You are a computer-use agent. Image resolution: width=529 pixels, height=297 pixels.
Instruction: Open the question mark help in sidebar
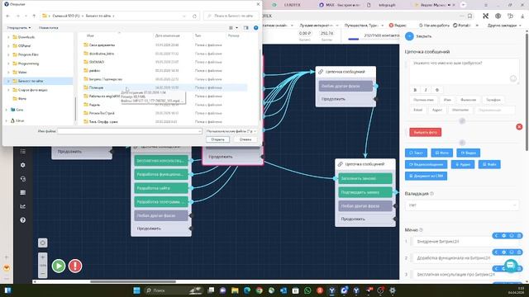click(x=22, y=220)
